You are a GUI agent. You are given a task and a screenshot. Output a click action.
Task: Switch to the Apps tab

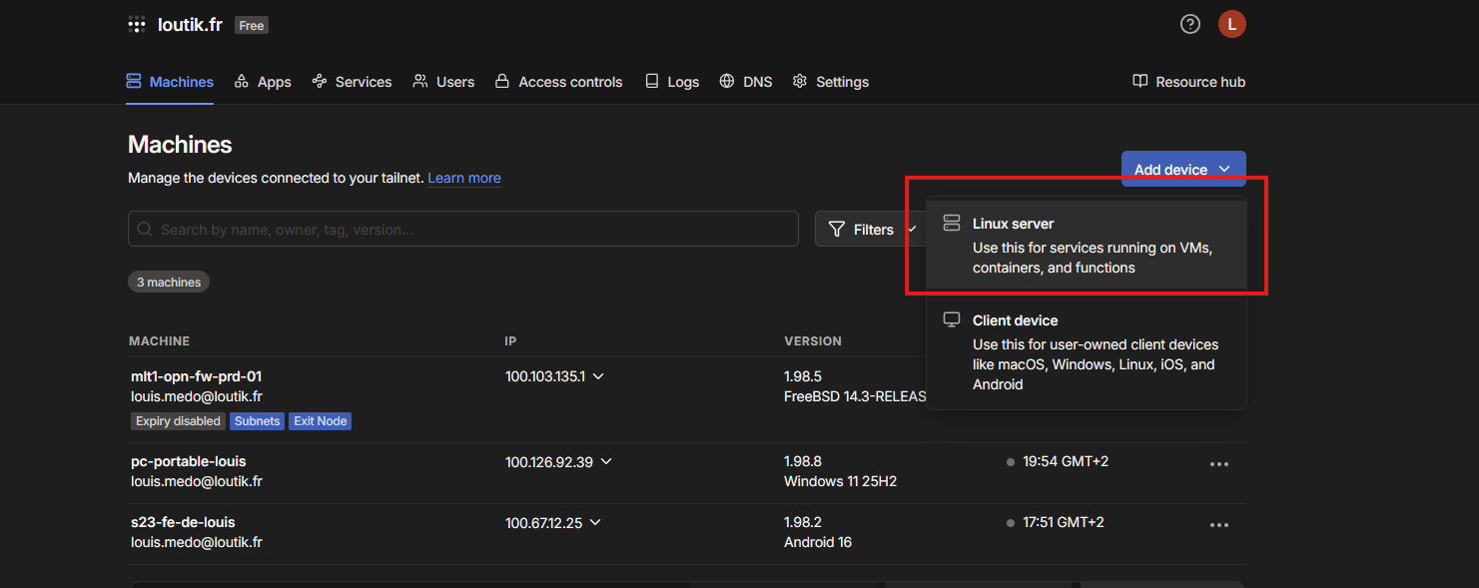click(x=263, y=82)
